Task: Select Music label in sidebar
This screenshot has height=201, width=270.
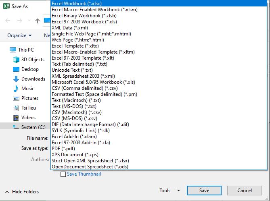Action: click(x=28, y=89)
